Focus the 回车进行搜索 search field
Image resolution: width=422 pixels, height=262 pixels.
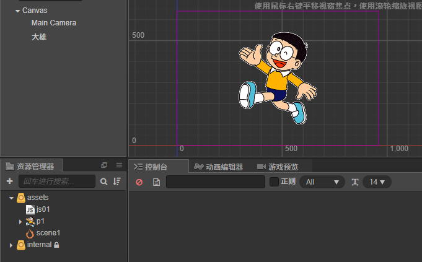[x=57, y=181]
